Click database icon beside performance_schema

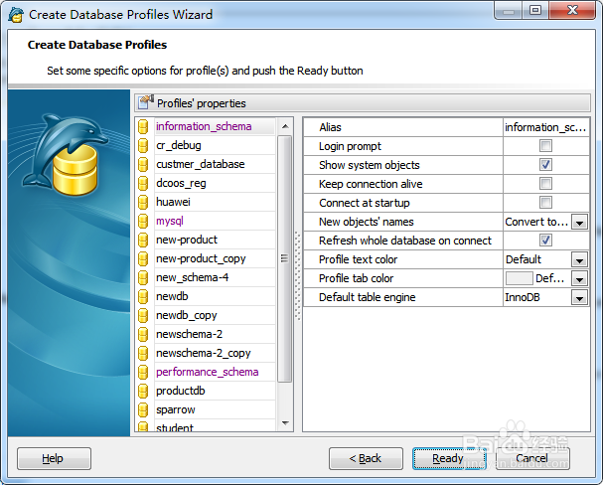pyautogui.click(x=143, y=372)
